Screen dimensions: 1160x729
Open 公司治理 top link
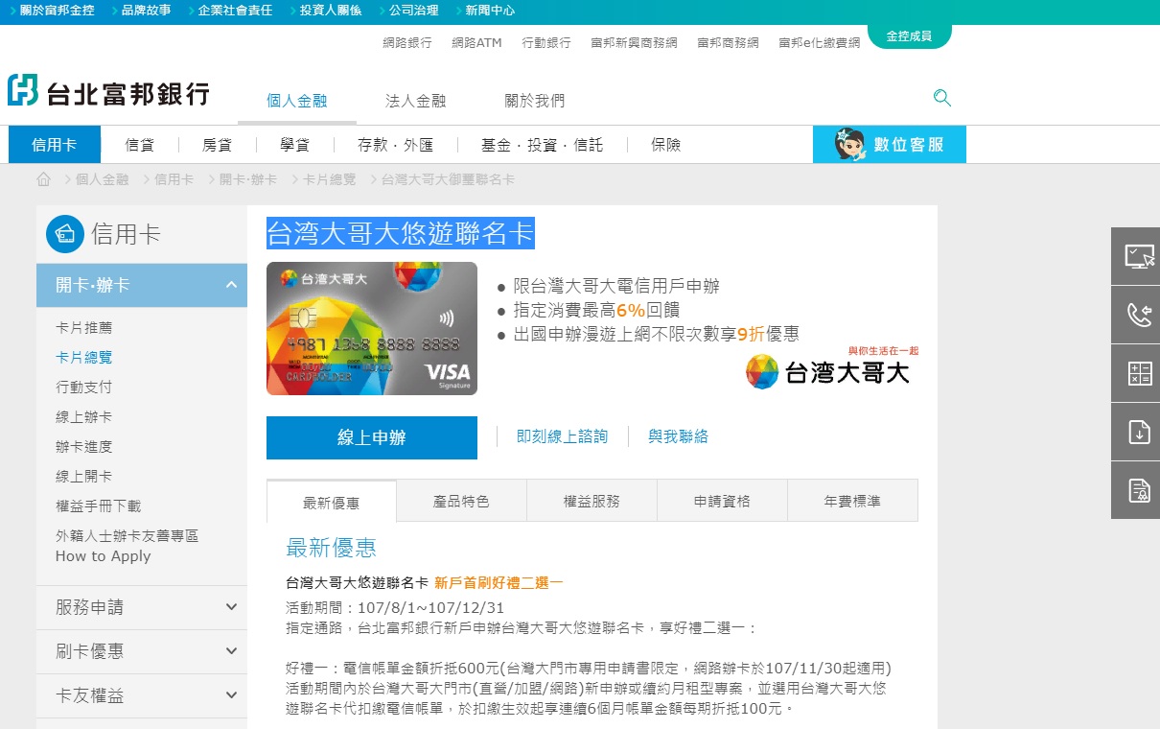(414, 11)
